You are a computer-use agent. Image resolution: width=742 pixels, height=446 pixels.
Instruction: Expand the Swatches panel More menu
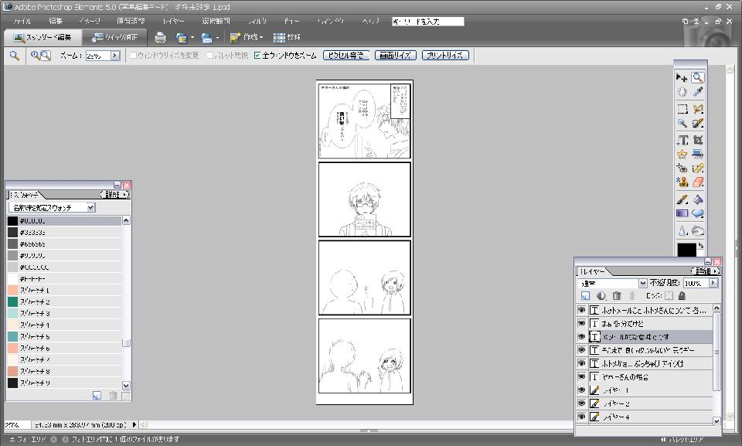114,195
